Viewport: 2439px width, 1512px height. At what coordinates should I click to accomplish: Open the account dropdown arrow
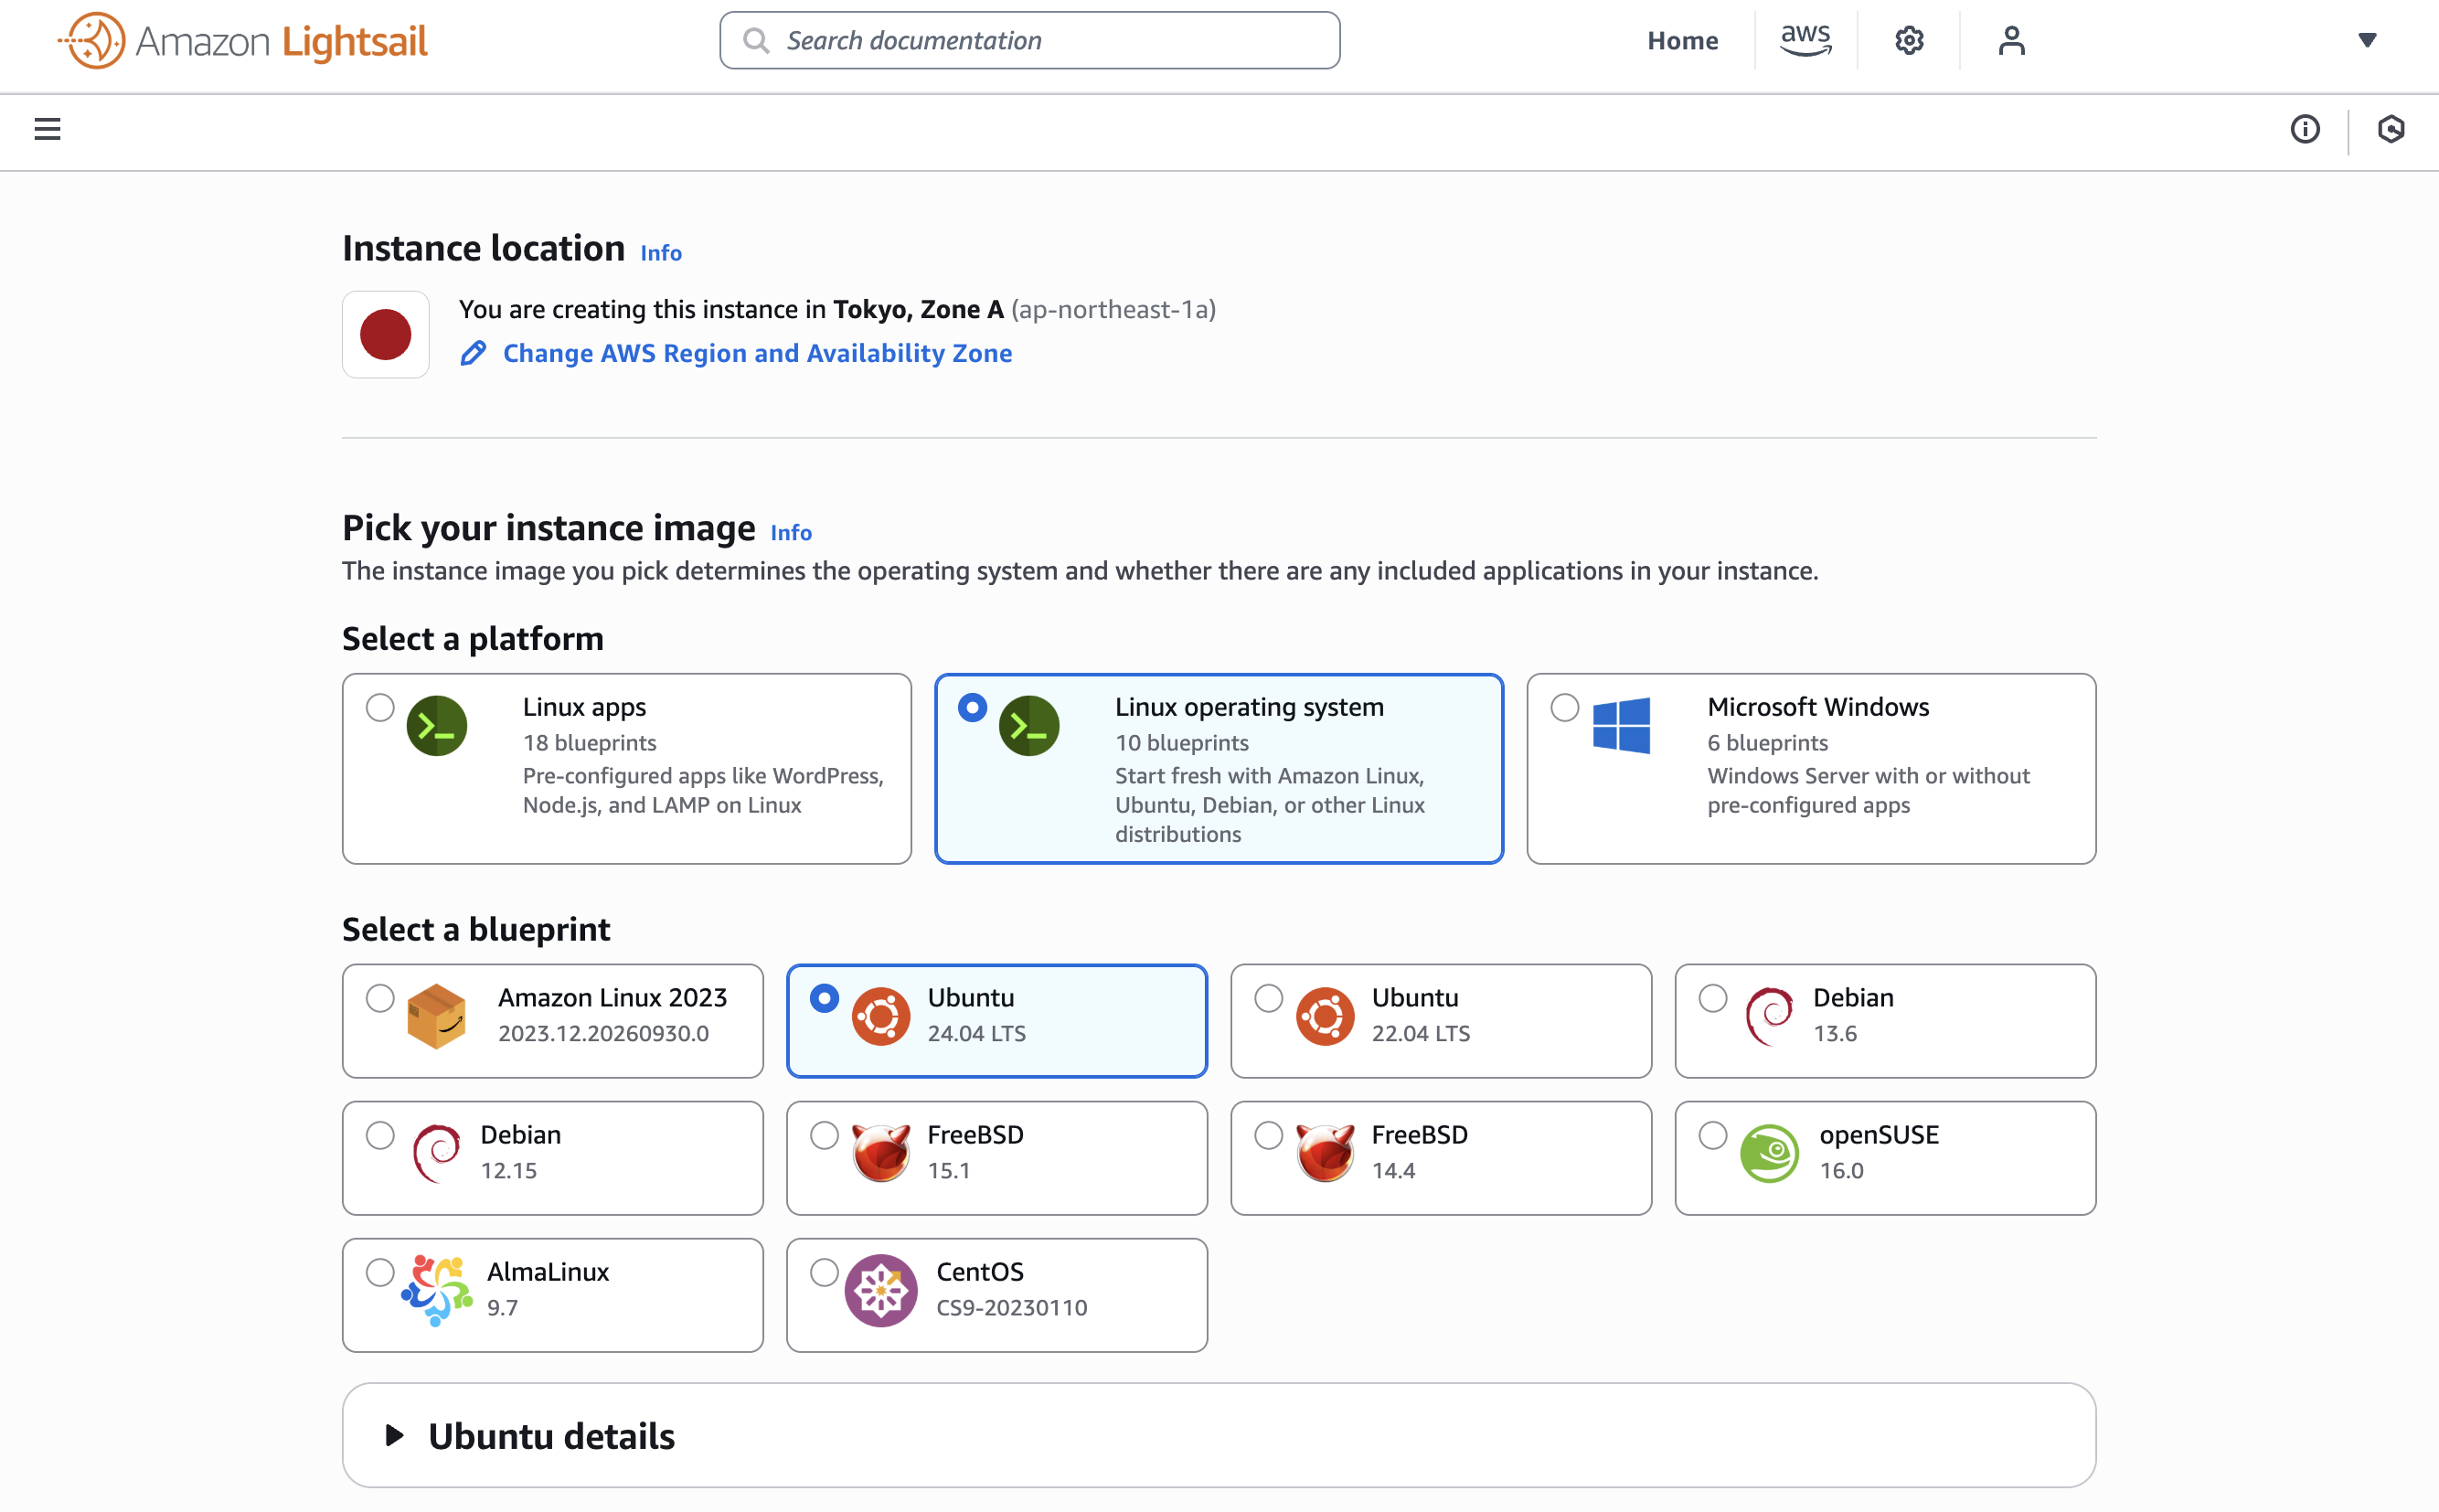[x=2367, y=41]
